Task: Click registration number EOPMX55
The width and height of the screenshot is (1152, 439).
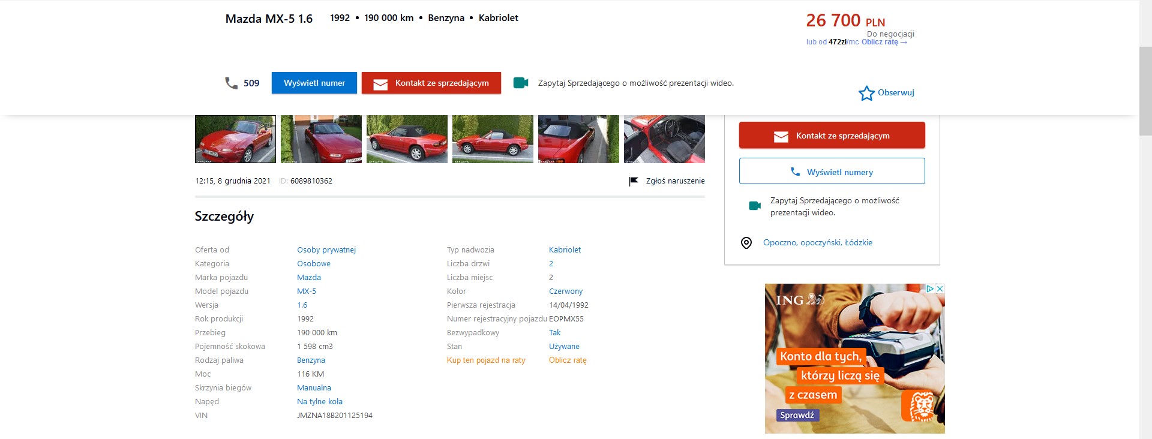Action: click(566, 318)
